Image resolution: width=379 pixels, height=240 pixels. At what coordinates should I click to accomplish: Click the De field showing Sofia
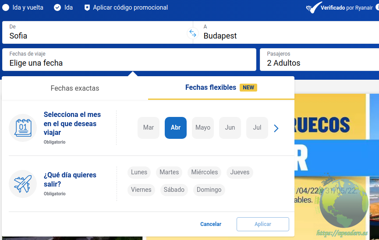(94, 32)
